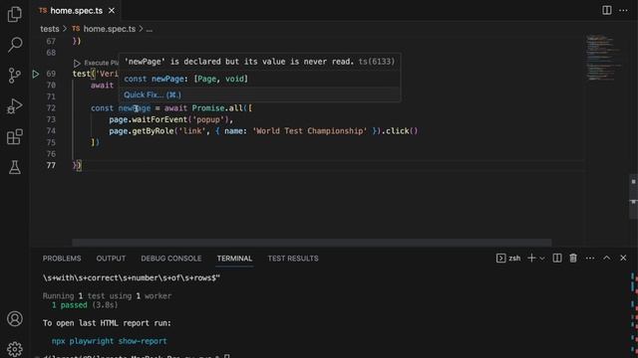Open the Search view
This screenshot has height=358, width=638.
click(15, 44)
